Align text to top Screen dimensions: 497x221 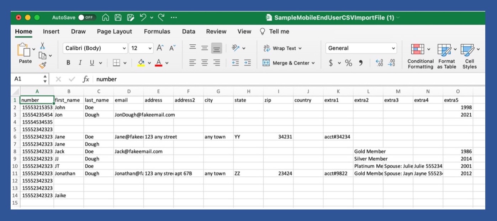tap(192, 48)
